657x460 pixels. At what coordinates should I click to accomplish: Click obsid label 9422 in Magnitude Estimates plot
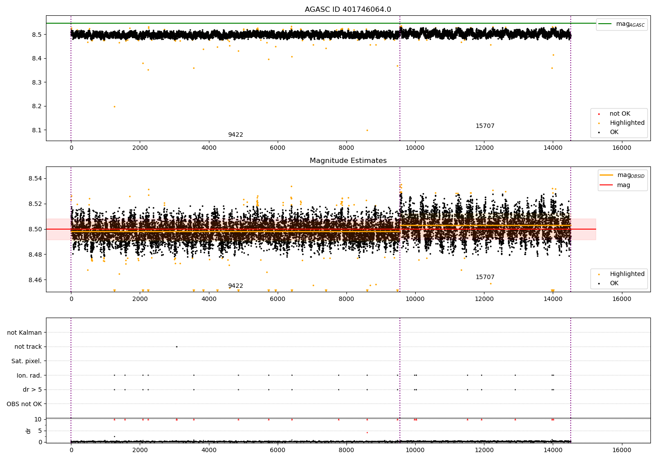pos(236,286)
